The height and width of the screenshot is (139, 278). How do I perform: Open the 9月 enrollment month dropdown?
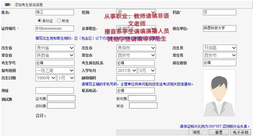(x=147, y=71)
